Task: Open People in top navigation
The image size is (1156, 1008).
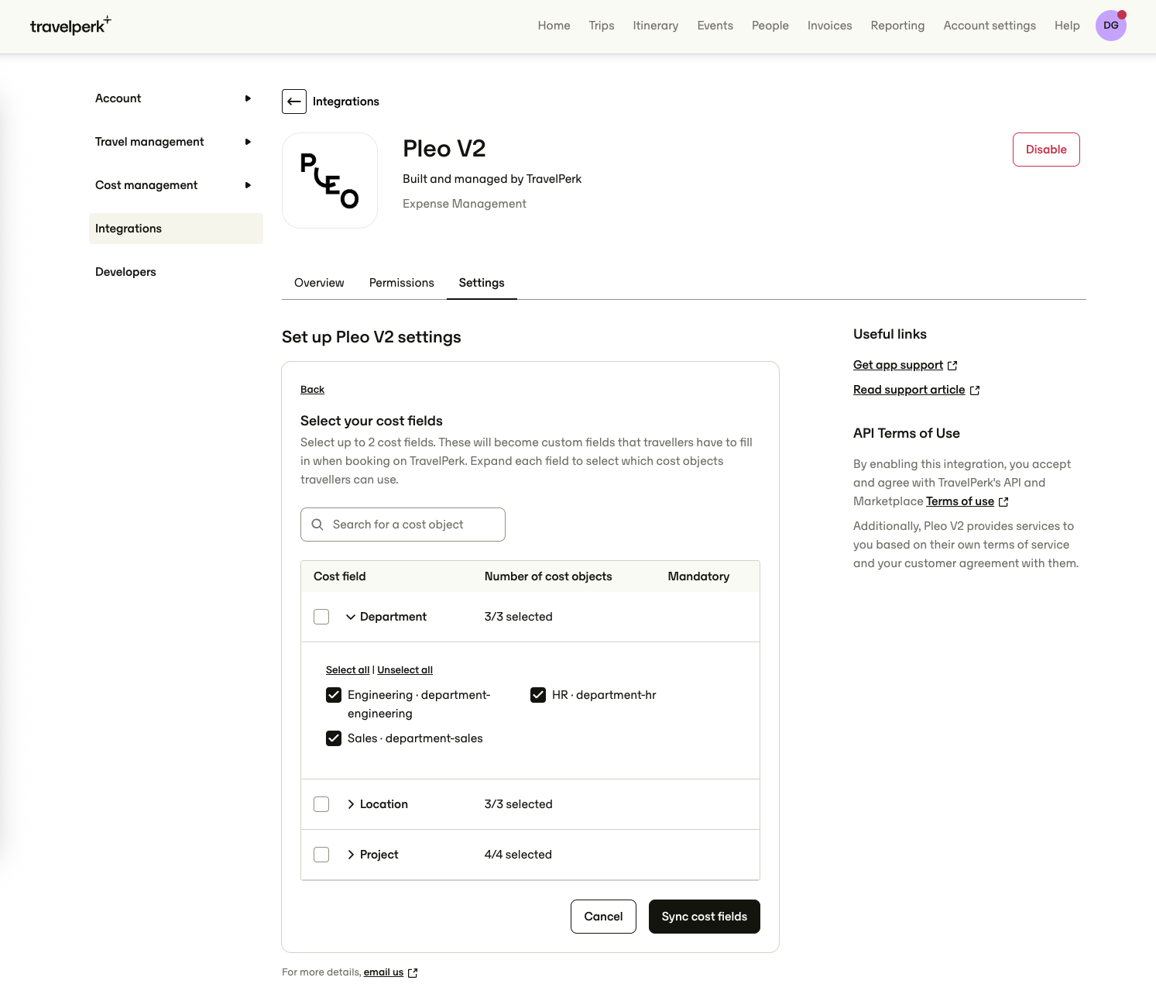Action: coord(770,26)
